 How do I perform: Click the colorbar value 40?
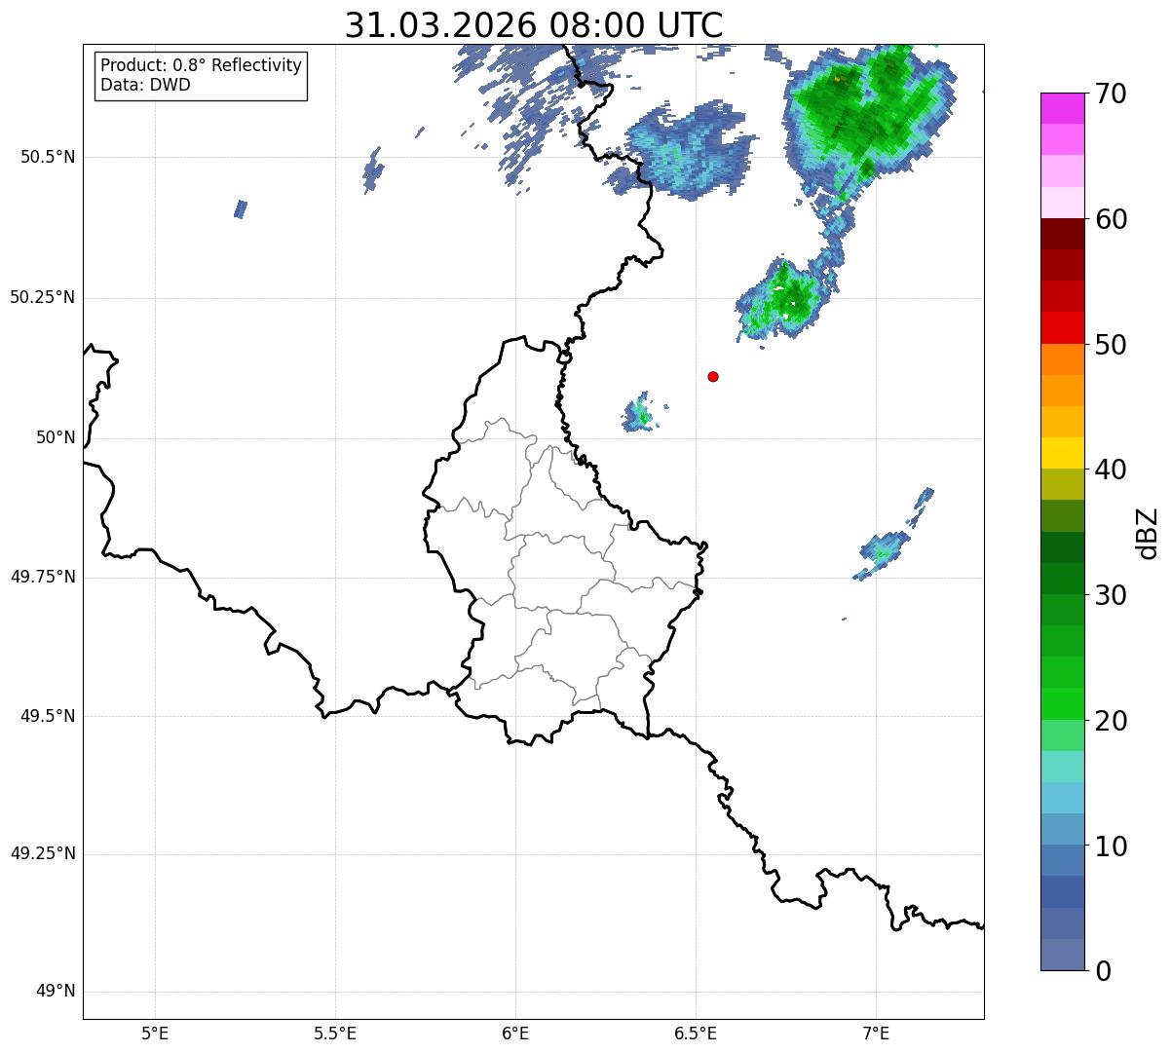tap(1111, 470)
